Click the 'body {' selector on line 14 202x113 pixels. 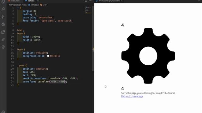pyautogui.click(x=21, y=50)
